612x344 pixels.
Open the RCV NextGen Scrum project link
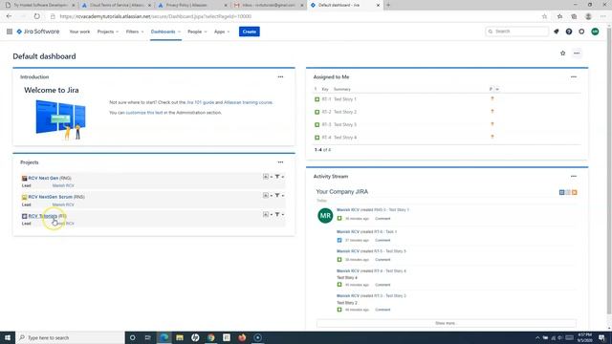click(x=51, y=197)
